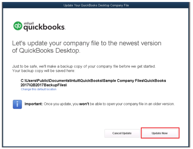Click the green QuickBooks qb logo icon
This screenshot has width=193, height=149.
coord(18,26)
